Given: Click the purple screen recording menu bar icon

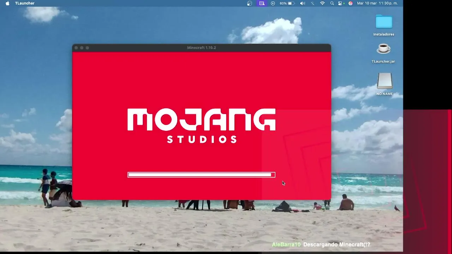Looking at the screenshot, I should coord(262,3).
